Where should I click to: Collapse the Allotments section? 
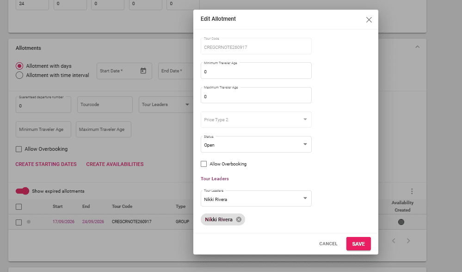[417, 47]
